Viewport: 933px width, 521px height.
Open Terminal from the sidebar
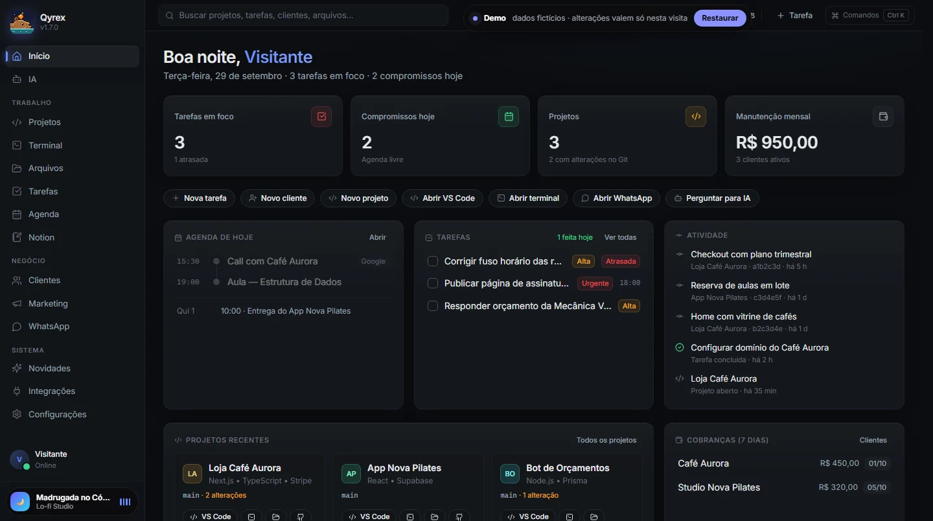[x=73, y=145]
